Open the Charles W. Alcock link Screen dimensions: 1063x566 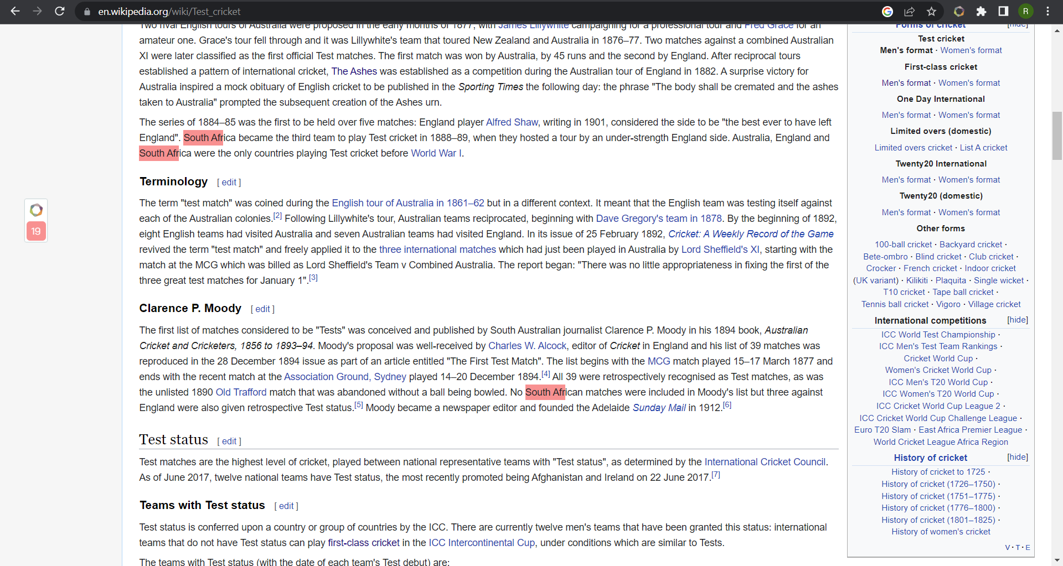[527, 346]
